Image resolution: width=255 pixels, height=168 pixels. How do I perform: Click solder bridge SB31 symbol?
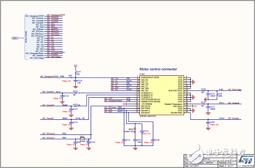pyautogui.click(x=82, y=139)
